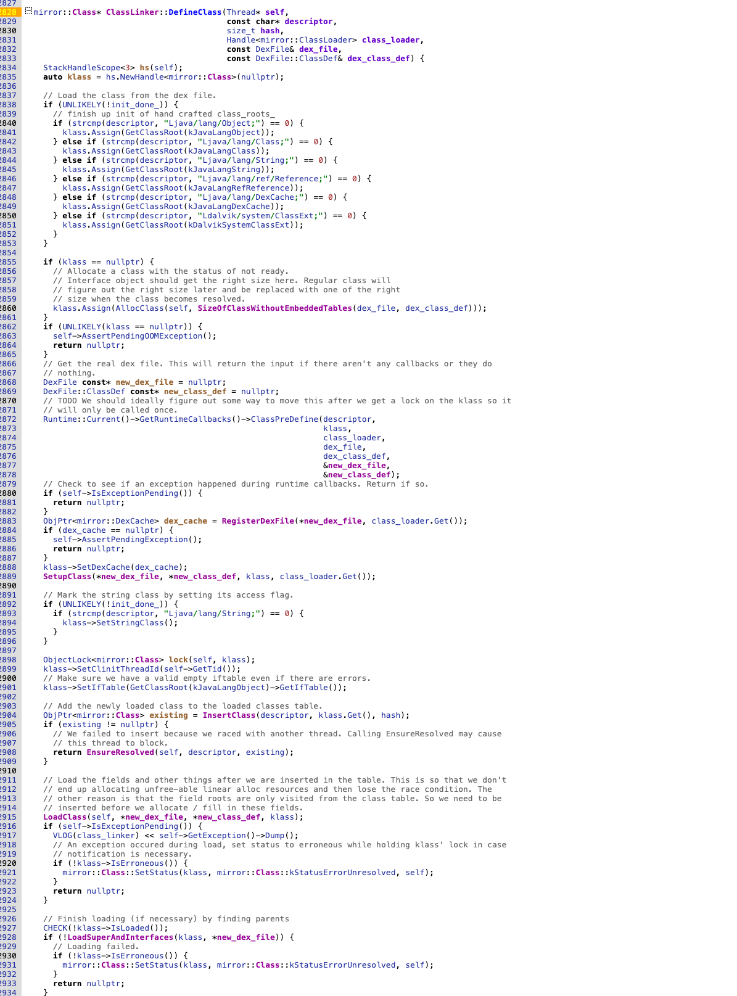Viewport: 737px width, 996px height.
Task: Select the dex_class_def parameter declaration
Action: [x=379, y=58]
